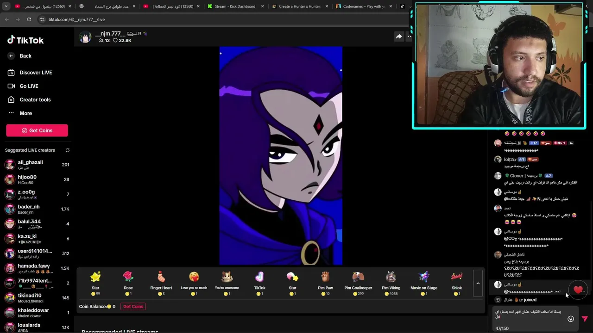Send the Shiok gift
This screenshot has width=593, height=333.
coord(457,283)
